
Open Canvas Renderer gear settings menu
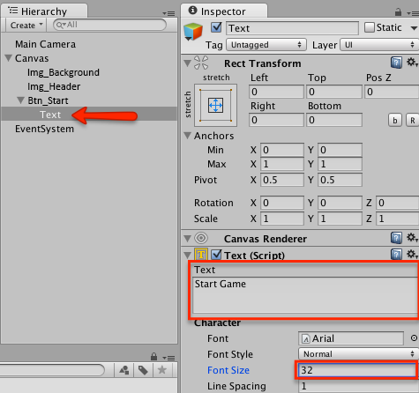(412, 237)
